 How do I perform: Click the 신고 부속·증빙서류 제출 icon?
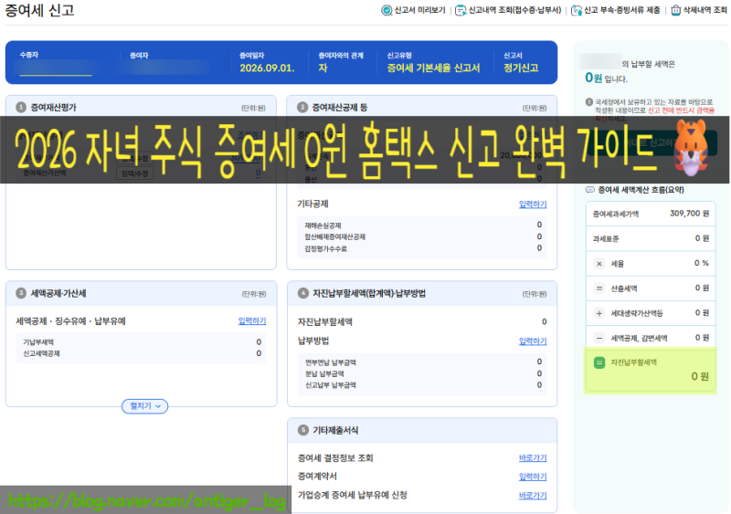tap(577, 10)
